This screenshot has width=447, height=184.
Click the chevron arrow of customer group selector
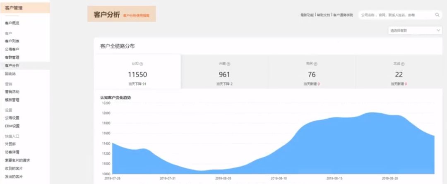pos(438,30)
